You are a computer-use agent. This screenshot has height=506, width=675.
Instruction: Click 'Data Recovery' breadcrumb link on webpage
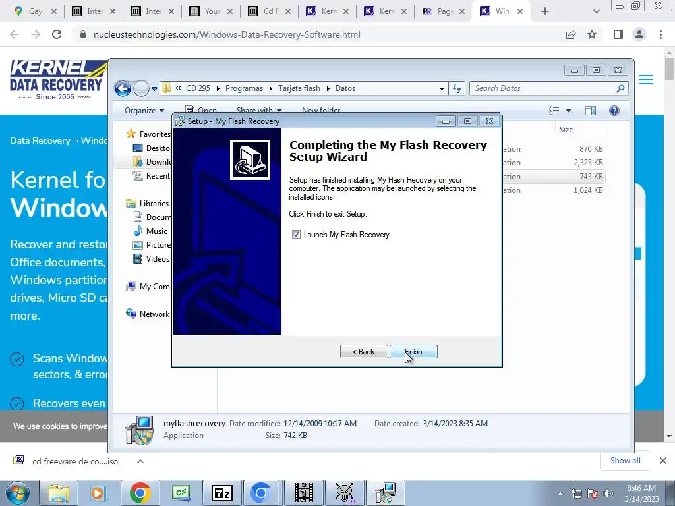pos(40,141)
